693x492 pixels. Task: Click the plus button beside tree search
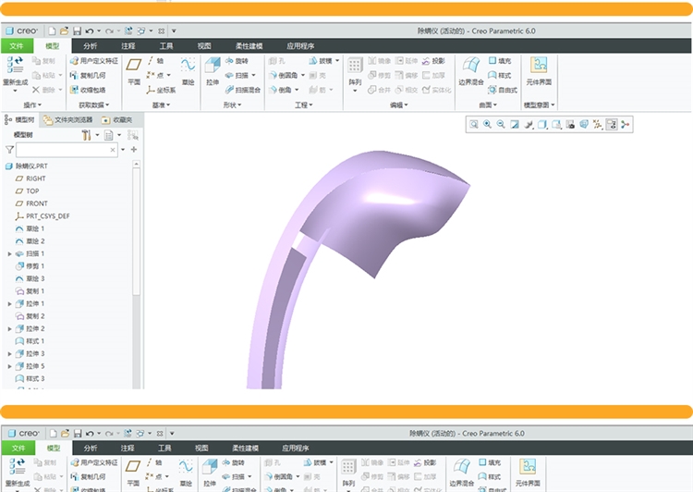[133, 150]
